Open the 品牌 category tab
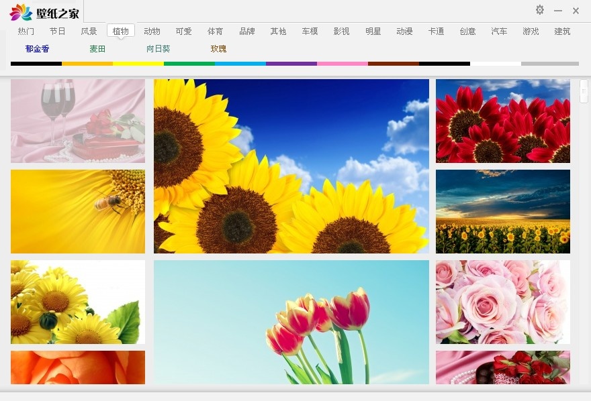591x401 pixels. pos(247,32)
